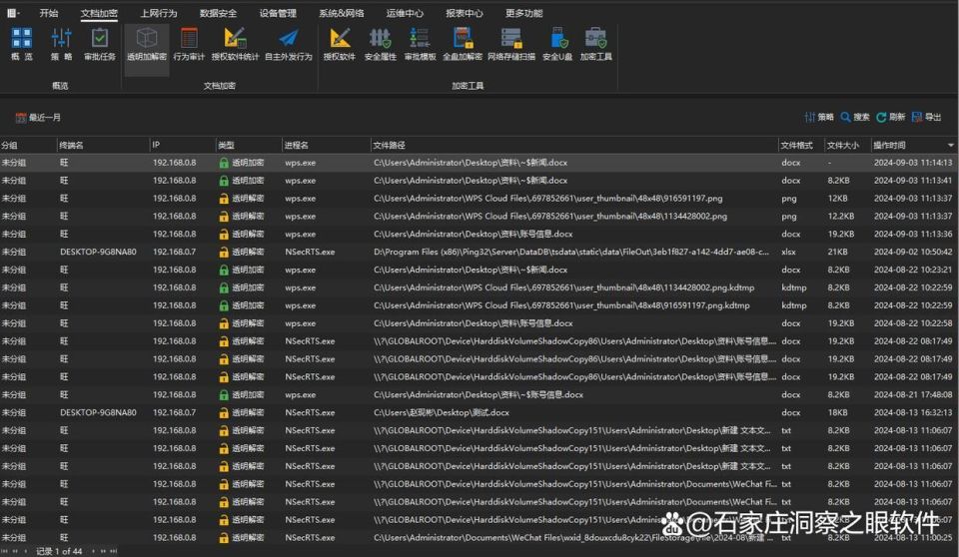The image size is (959, 557).
Task: Select the 916591197.png.kdtmp path cell
Action: coord(561,305)
